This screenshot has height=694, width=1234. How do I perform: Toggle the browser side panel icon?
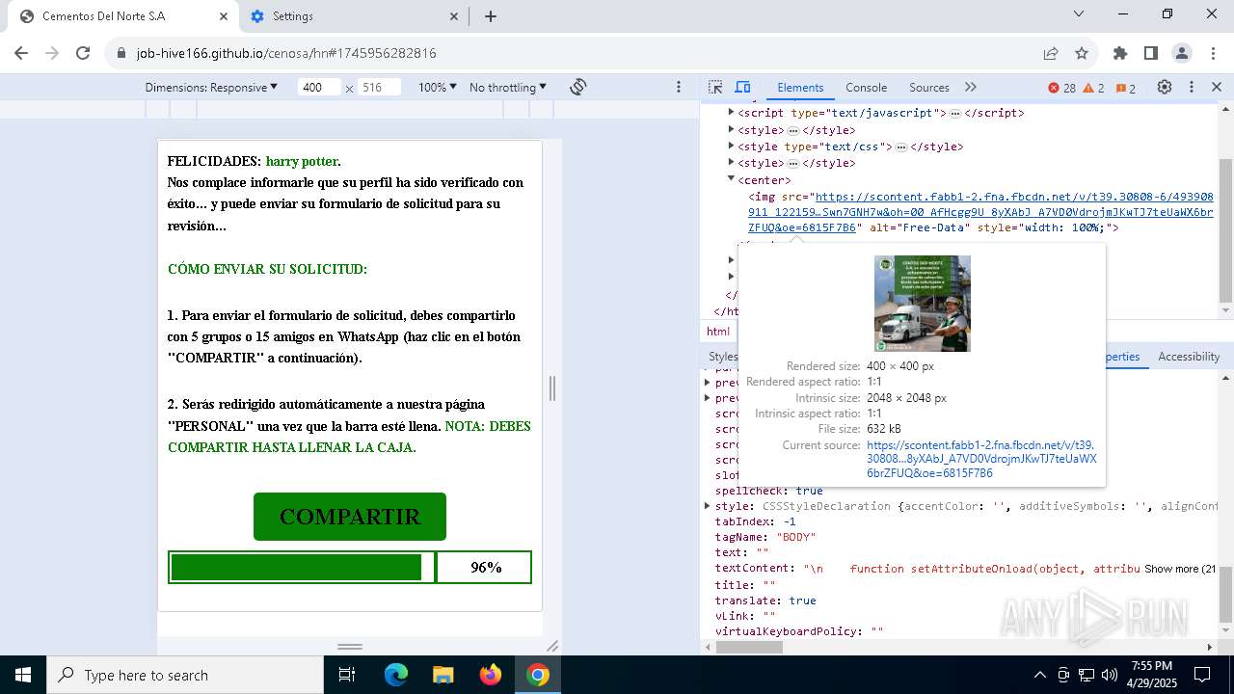coord(1151,53)
